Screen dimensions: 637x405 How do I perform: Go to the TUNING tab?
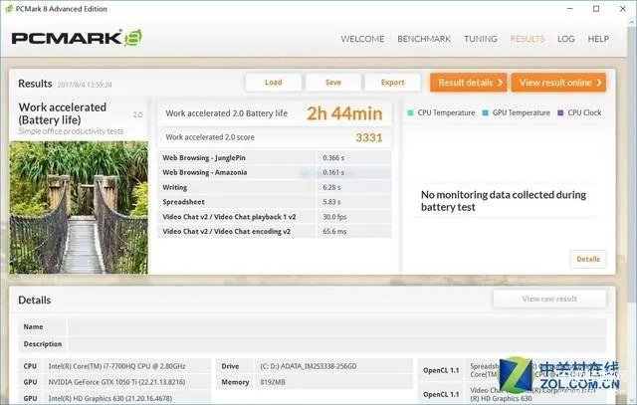(480, 39)
